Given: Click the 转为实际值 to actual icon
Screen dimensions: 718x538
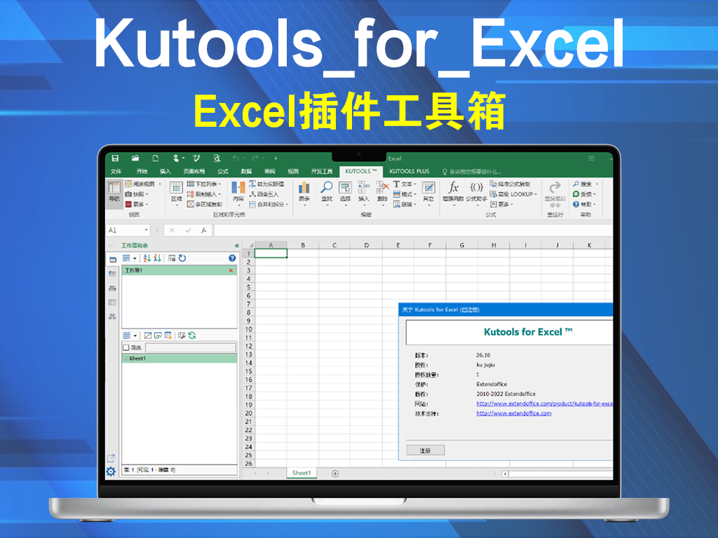Looking at the screenshot, I should (x=252, y=184).
